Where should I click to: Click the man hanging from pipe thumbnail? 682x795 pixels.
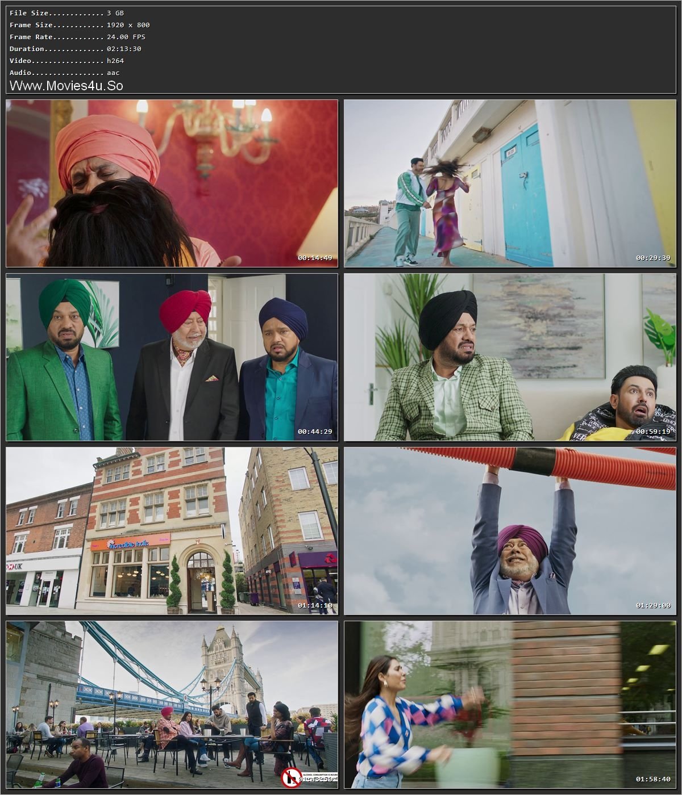(x=509, y=531)
